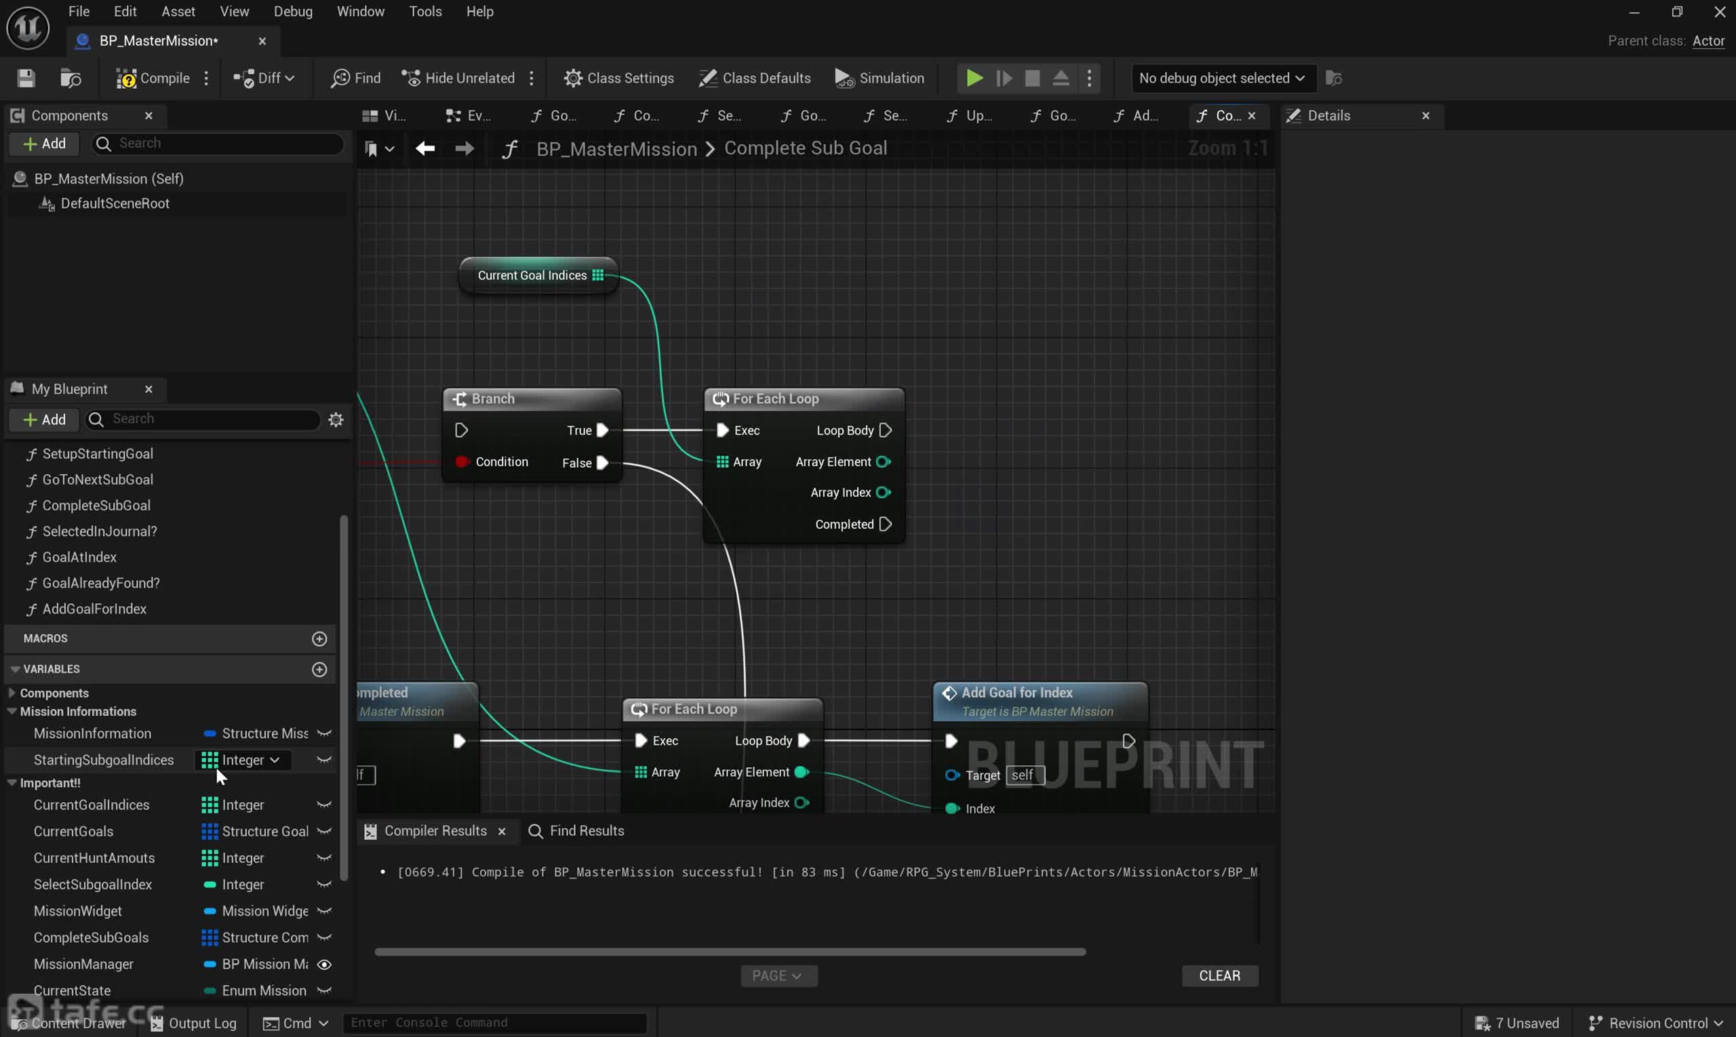Image resolution: width=1736 pixels, height=1037 pixels.
Task: Click top For Each Loop Array Element pin
Action: [x=884, y=462]
